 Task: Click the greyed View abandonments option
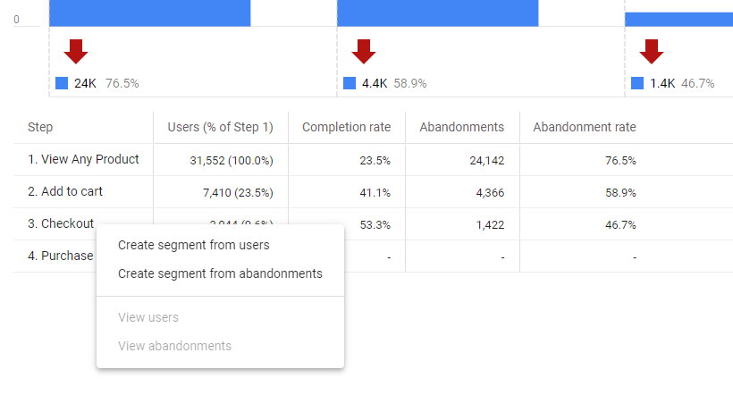[x=174, y=346]
